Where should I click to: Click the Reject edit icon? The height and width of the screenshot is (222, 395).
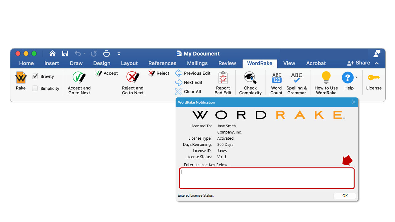pyautogui.click(x=152, y=73)
